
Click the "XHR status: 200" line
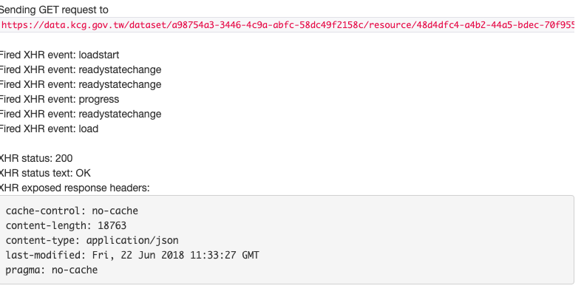(x=36, y=158)
